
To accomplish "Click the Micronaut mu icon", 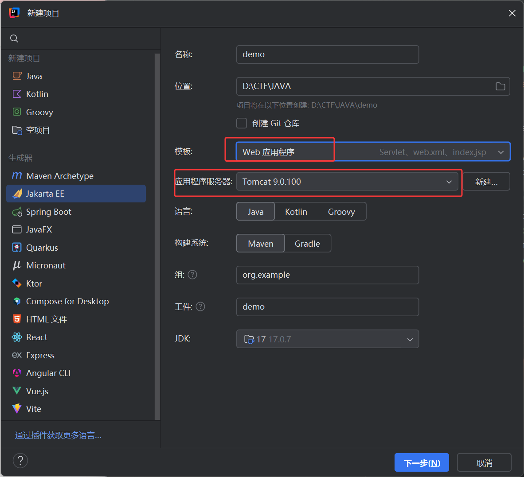I will tap(17, 265).
